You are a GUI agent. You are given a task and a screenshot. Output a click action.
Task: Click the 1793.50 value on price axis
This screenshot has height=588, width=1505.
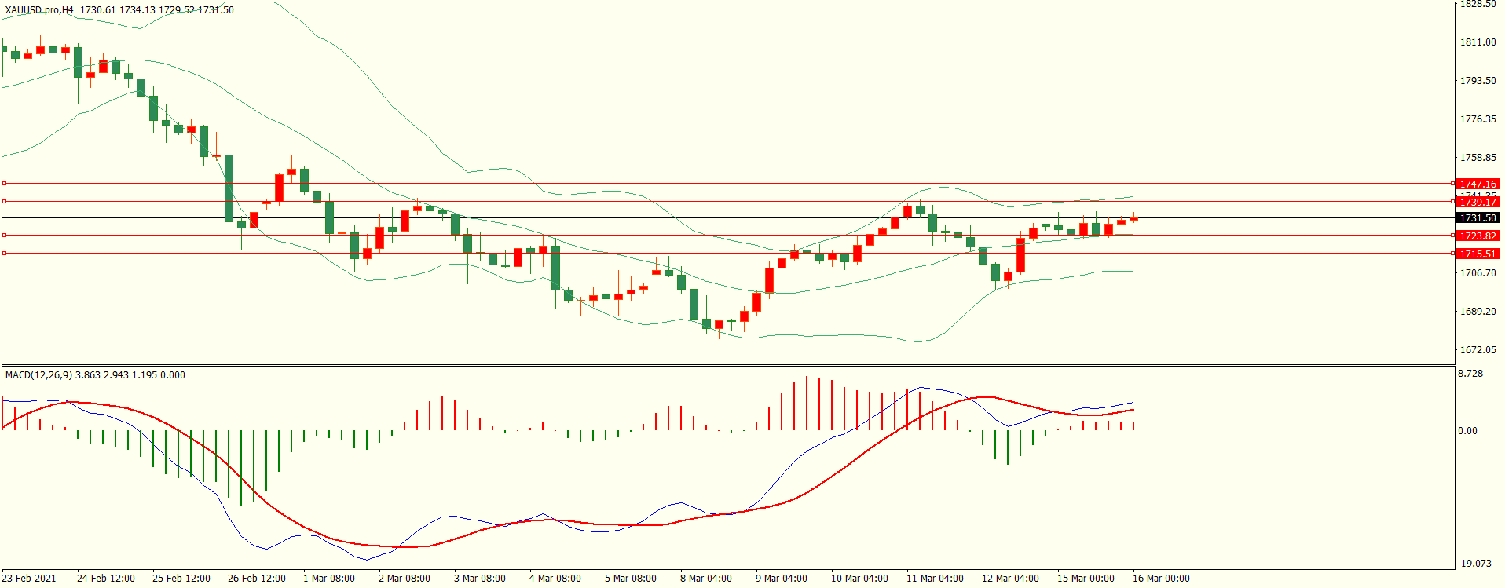pos(1478,81)
